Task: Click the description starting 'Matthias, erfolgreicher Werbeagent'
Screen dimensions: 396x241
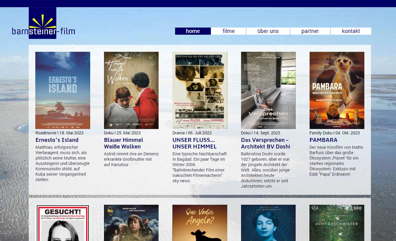Action: click(63, 163)
